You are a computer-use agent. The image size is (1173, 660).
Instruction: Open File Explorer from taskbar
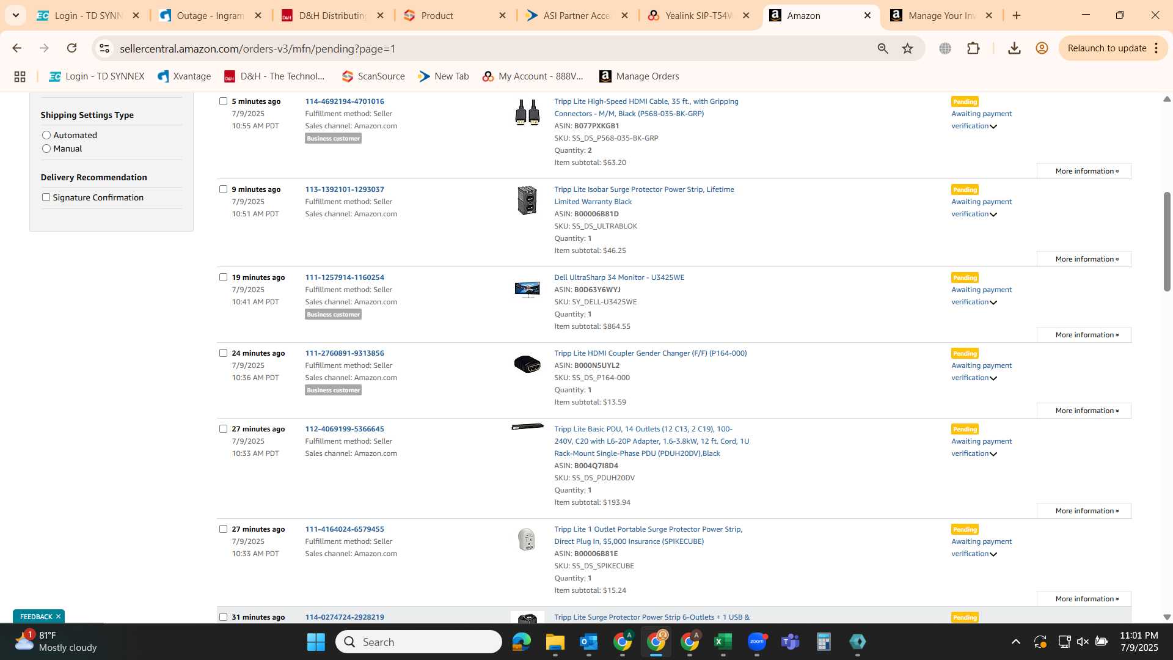click(555, 642)
